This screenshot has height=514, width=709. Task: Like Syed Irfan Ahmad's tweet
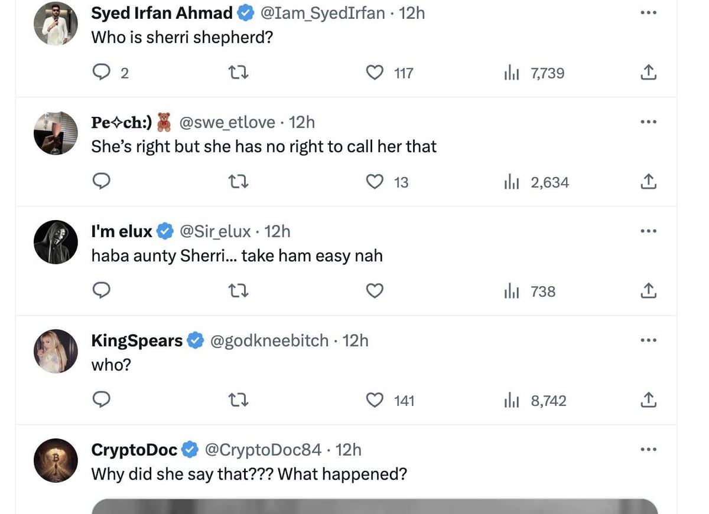pos(375,72)
